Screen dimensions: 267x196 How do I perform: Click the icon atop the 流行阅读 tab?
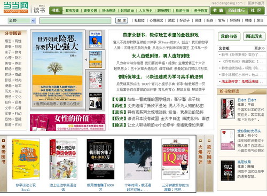click(209, 140)
